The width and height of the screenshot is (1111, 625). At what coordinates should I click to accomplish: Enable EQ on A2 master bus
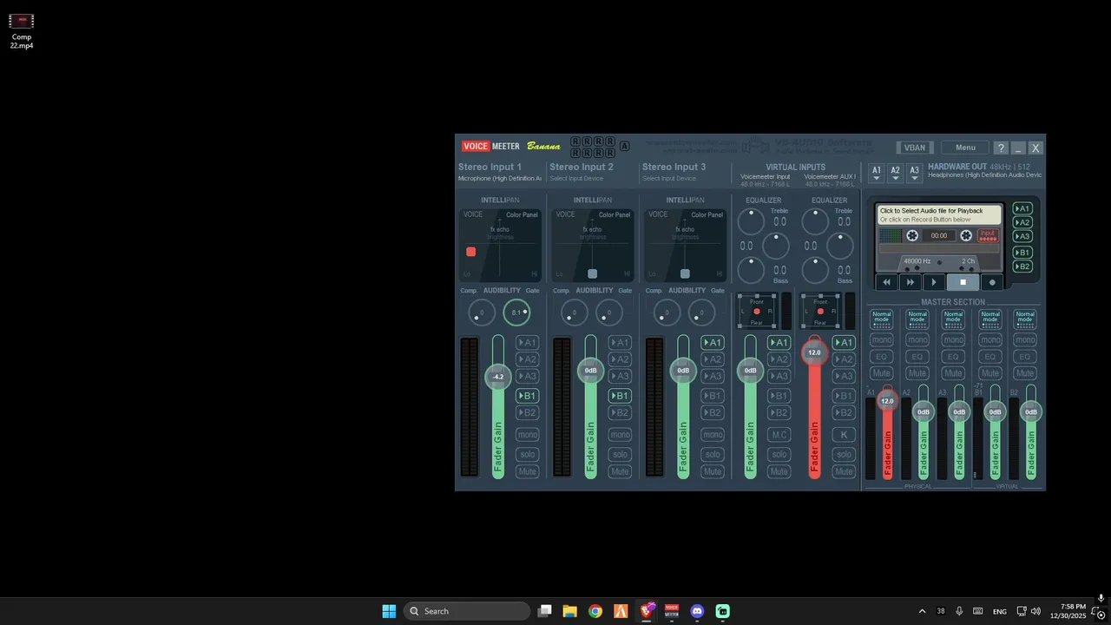[917, 357]
